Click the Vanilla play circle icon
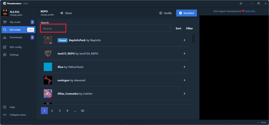The height and width of the screenshot is (125, 269). (161, 13)
